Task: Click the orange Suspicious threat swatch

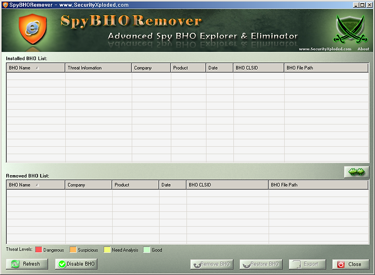Action: point(73,250)
